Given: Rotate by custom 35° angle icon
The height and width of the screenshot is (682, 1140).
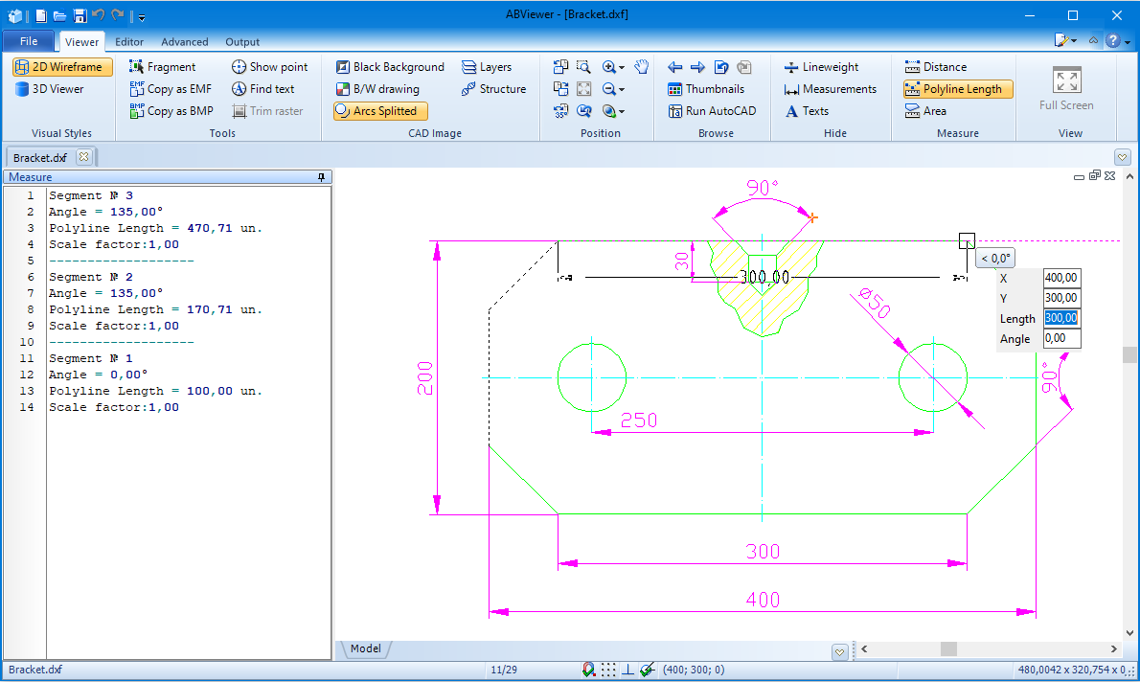Looking at the screenshot, I should (x=560, y=111).
